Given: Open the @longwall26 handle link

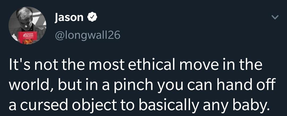Looking at the screenshot, I should pos(87,35).
